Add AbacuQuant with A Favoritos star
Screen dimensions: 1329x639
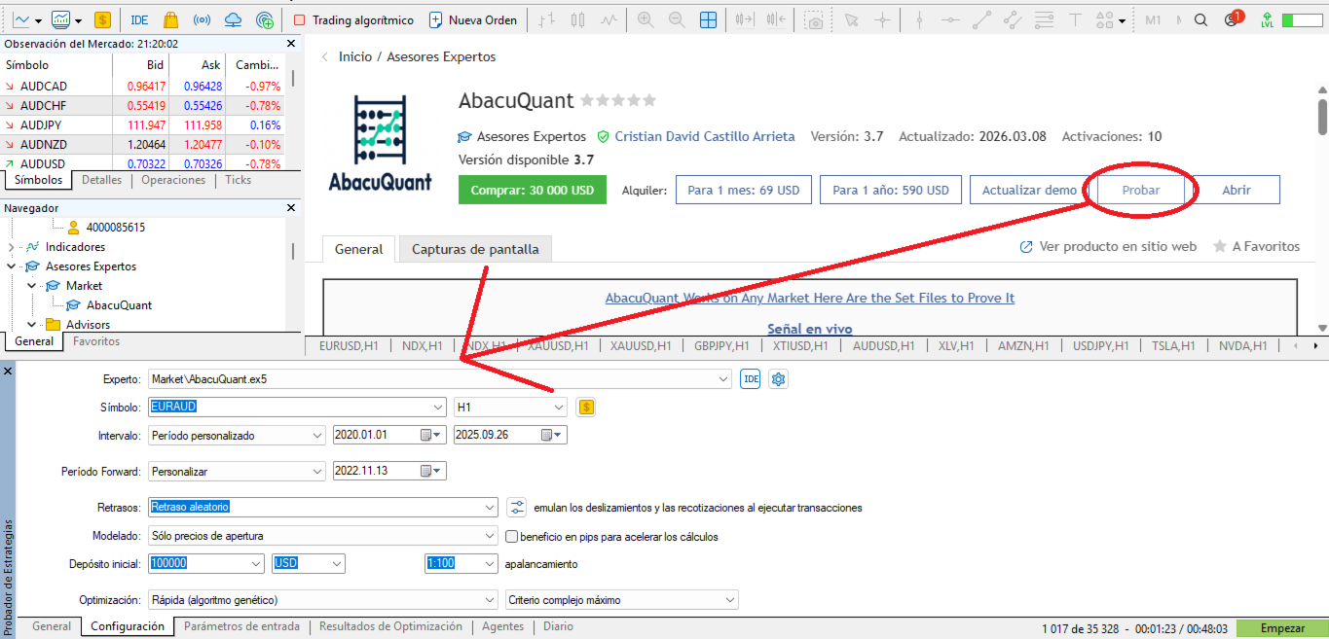pos(1256,247)
